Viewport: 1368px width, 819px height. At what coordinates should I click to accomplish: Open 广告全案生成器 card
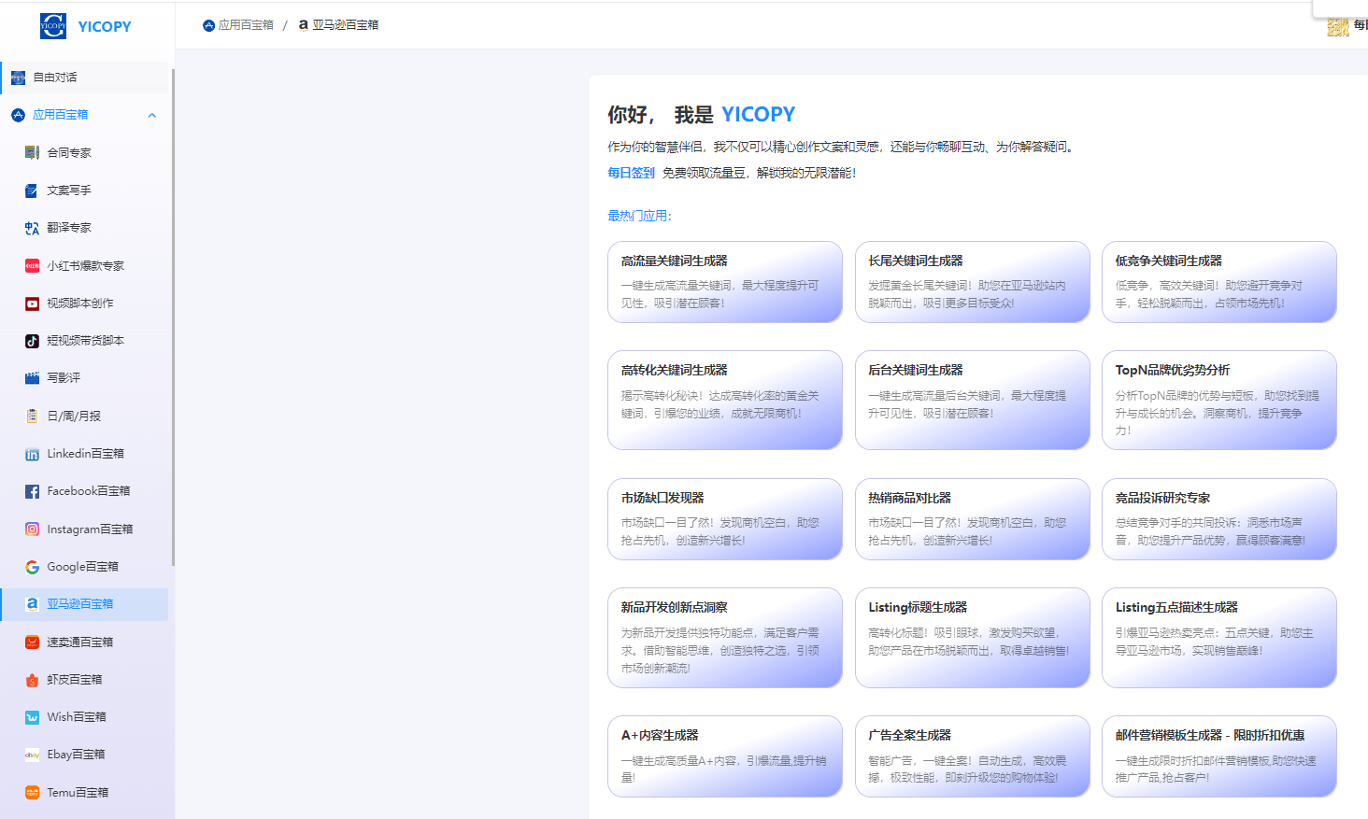click(x=972, y=756)
